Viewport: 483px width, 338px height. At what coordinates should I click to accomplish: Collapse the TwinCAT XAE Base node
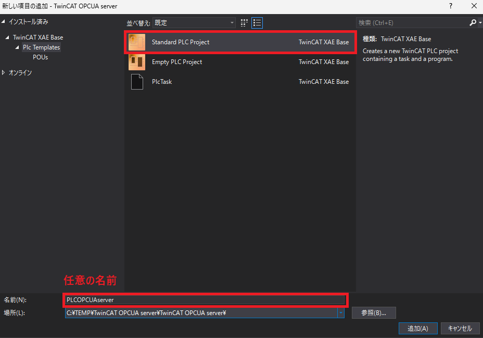pos(7,37)
